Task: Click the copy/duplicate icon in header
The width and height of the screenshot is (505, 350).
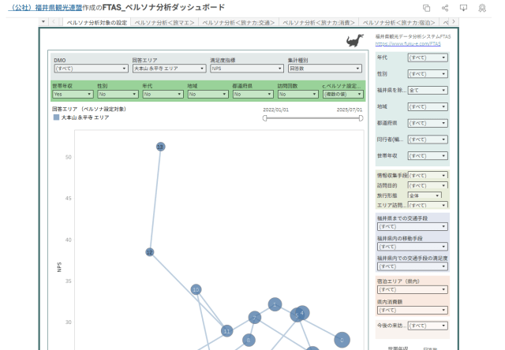Action: pos(426,8)
